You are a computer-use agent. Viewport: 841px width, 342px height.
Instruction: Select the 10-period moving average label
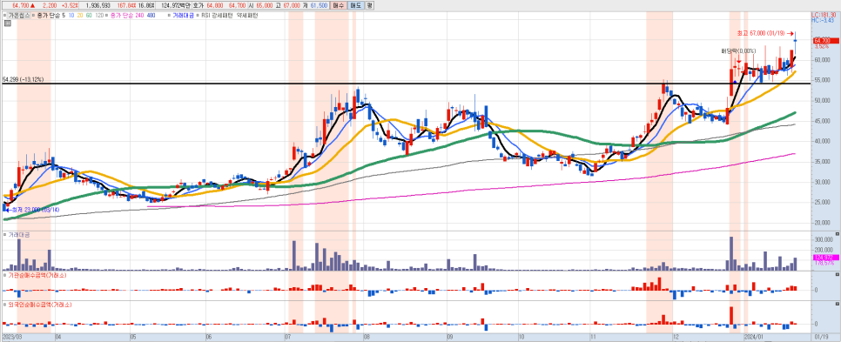coord(71,16)
